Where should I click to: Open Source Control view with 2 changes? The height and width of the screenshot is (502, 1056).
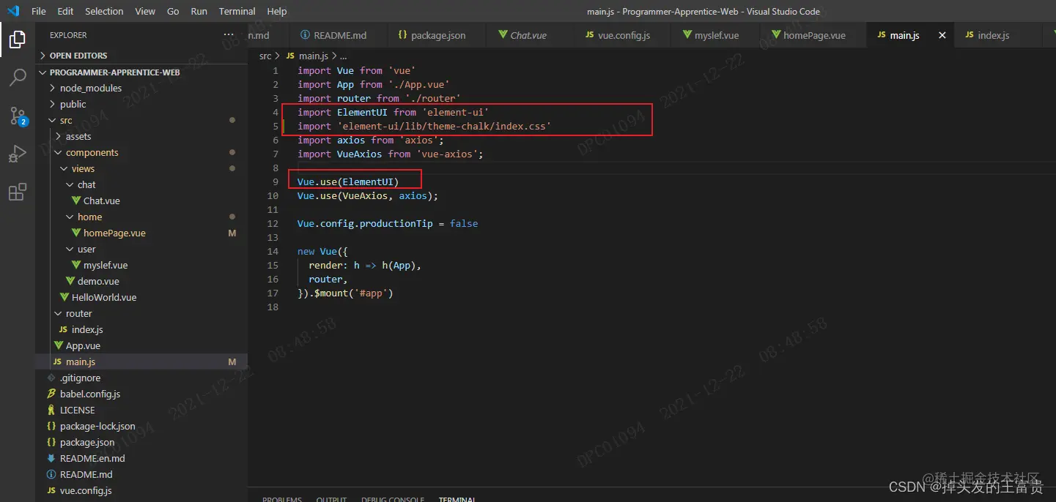(18, 116)
